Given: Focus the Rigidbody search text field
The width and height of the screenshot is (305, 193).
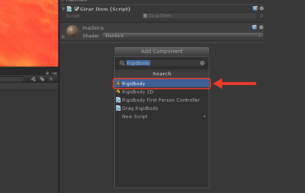Looking at the screenshot, I should [x=163, y=63].
